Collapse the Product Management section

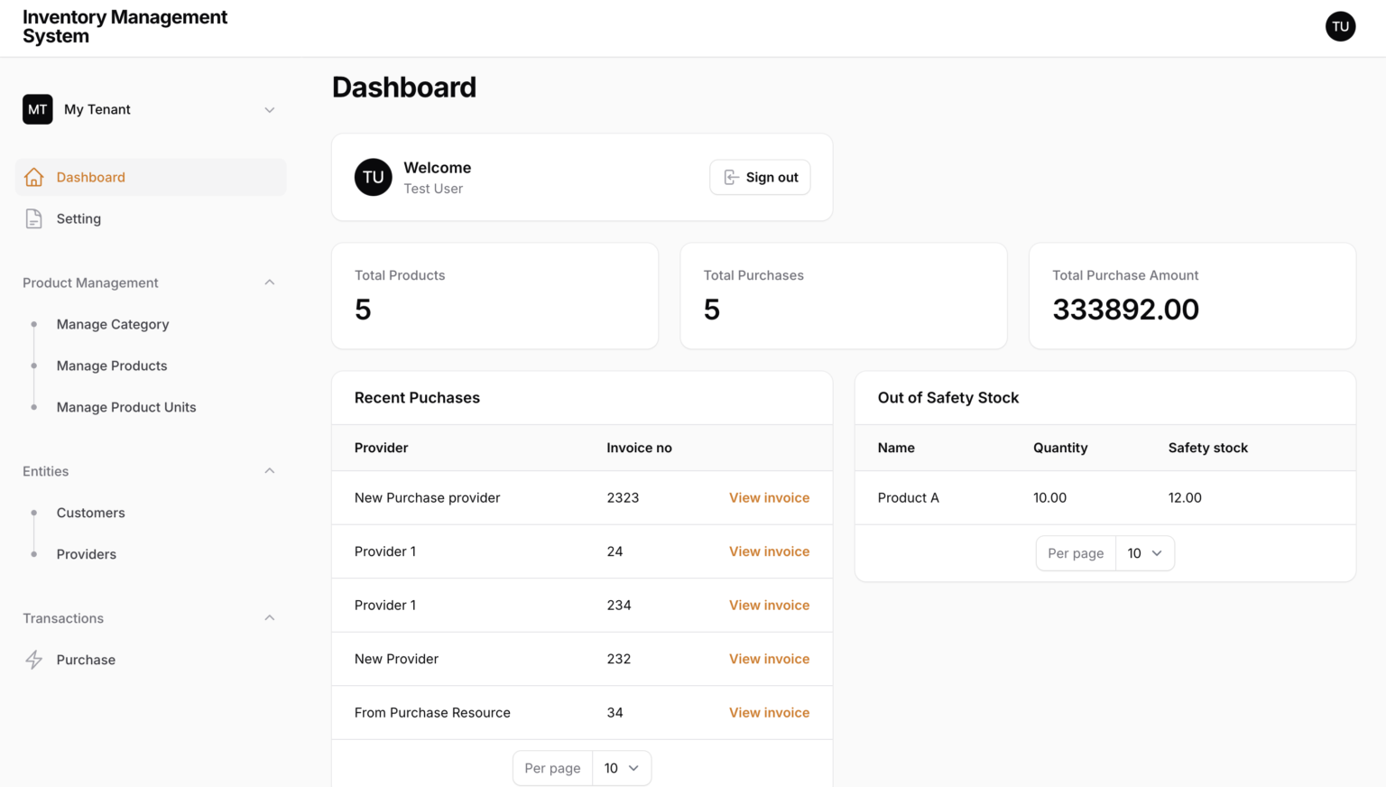[269, 282]
